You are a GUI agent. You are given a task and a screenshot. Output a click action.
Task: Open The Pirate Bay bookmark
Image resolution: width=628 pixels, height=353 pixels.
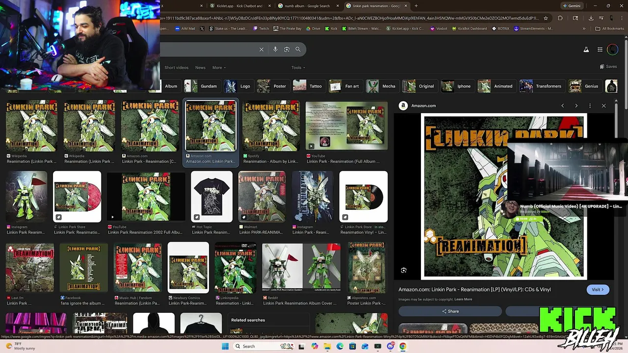tap(287, 28)
